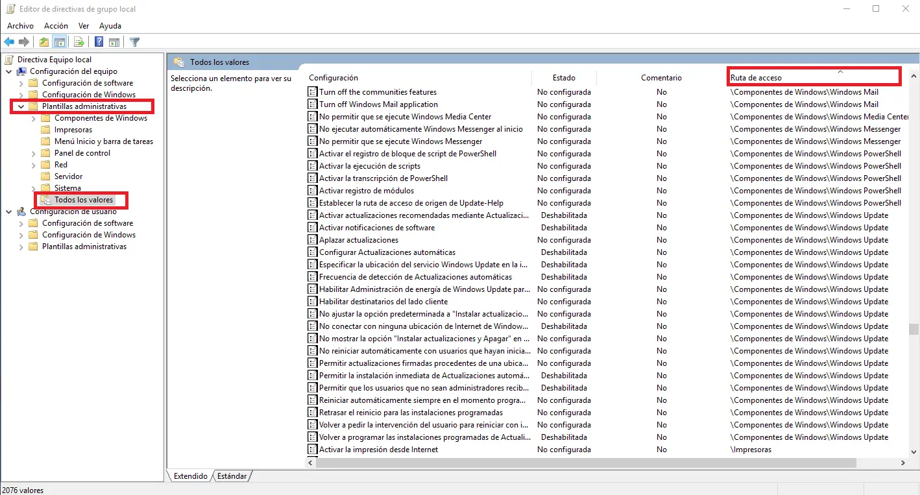
Task: Expand Red tree node
Action: coord(34,165)
